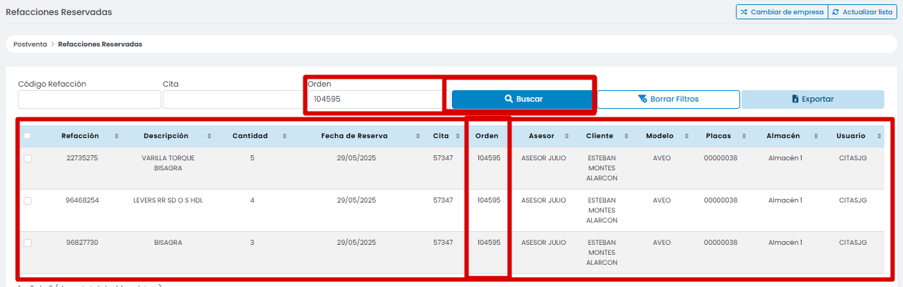Select the cell 96827730
The height and width of the screenshot is (287, 903).
pyautogui.click(x=82, y=243)
